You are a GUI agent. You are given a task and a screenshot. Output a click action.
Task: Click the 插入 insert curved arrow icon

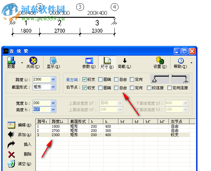point(11,144)
